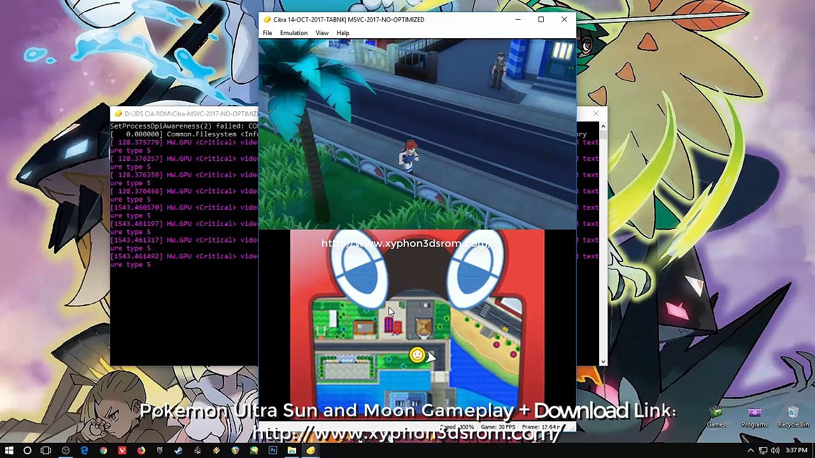Click the console log line starting 128.375779
The image size is (815, 458).
point(184,142)
